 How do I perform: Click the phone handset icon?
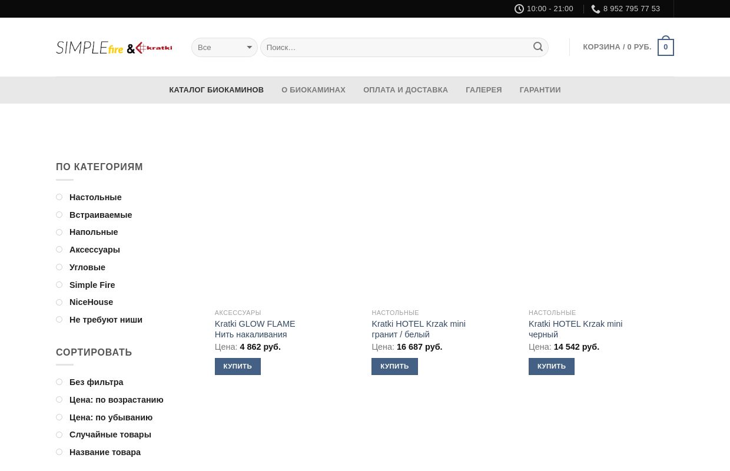point(596,9)
